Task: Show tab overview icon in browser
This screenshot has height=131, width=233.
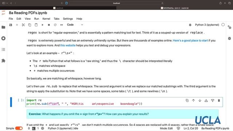Action: [x=229, y=3]
